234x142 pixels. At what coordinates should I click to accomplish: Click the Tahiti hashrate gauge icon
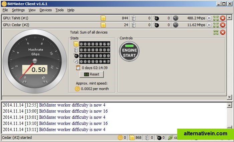point(175,18)
